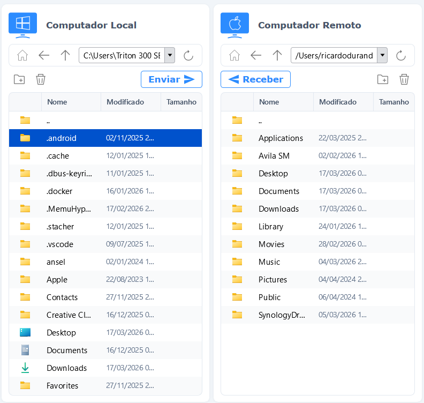Refresh the remote computer file list
Viewport: 424px width, 403px height.
click(x=401, y=56)
